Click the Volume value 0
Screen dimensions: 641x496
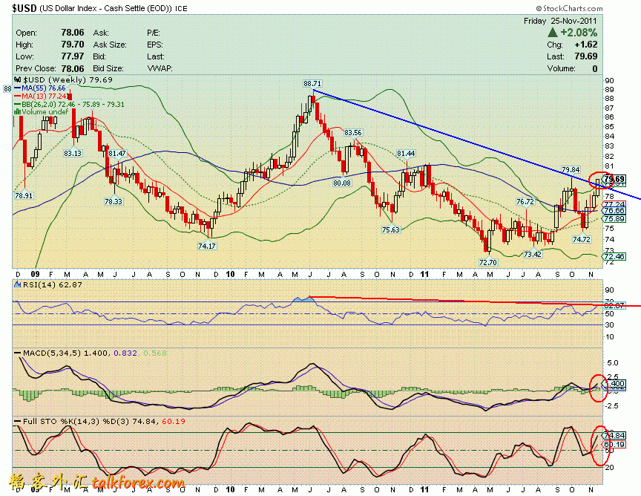point(595,68)
